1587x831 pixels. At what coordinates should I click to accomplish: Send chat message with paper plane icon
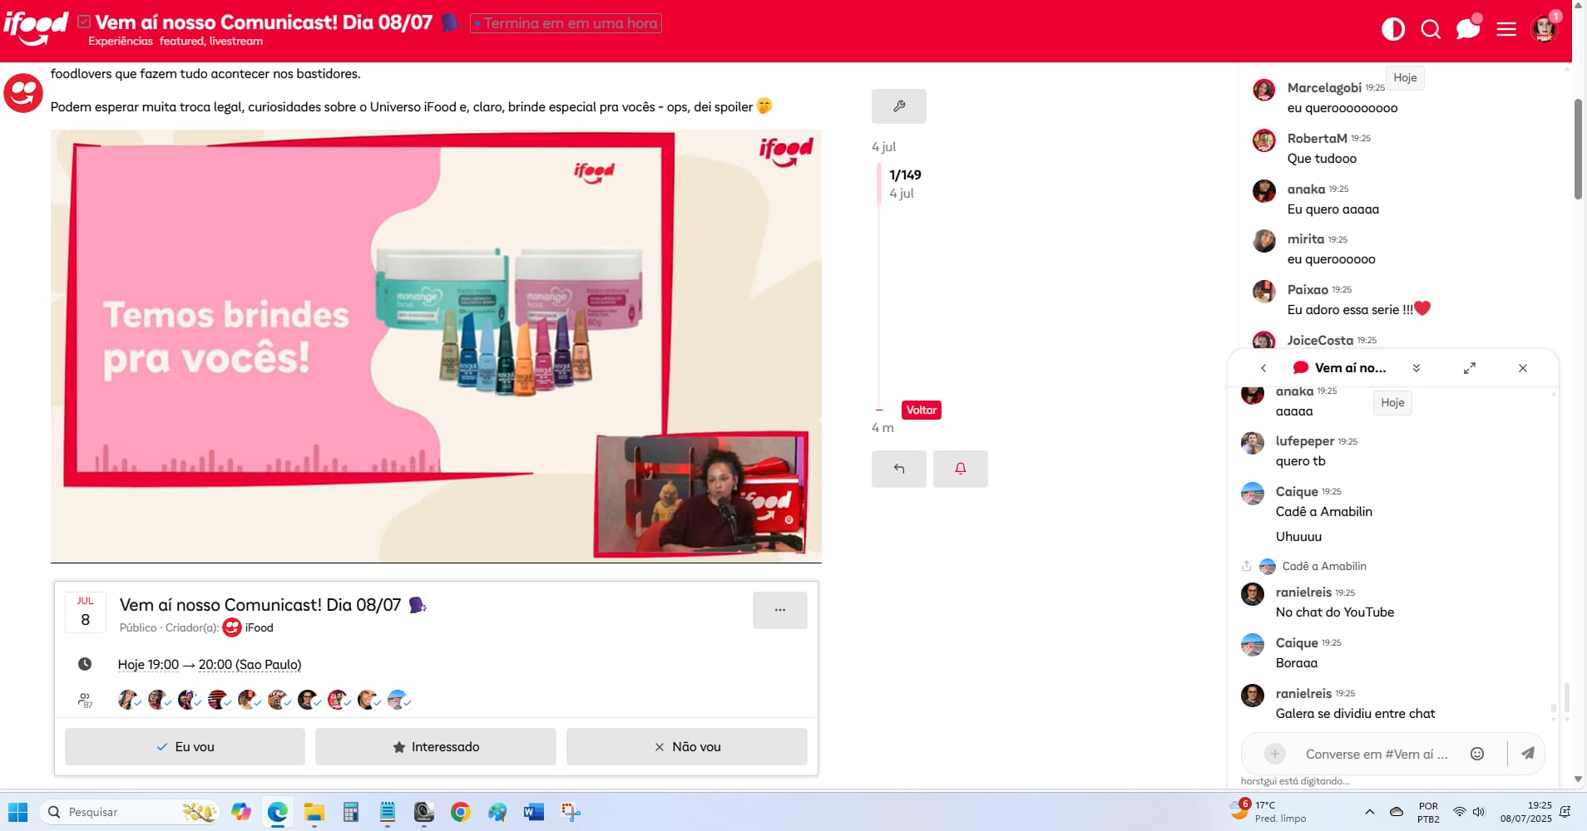[1528, 754]
